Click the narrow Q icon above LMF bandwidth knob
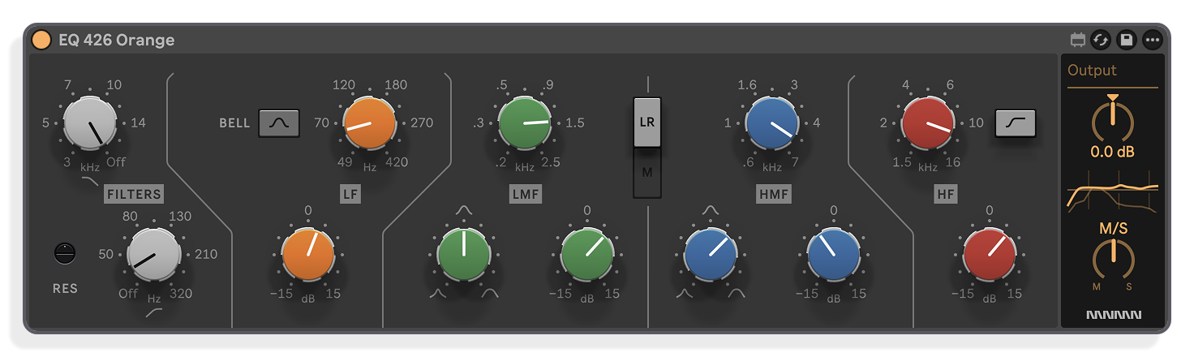Image resolution: width=1194 pixels, height=357 pixels. (464, 210)
